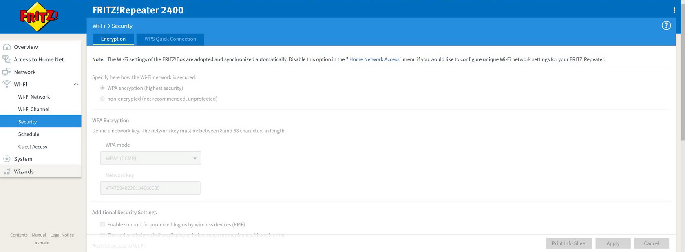
Task: Open the help question mark icon
Action: tap(666, 26)
